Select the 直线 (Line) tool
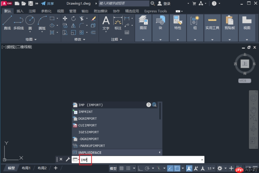The height and width of the screenshot is (173, 259). [x=7, y=23]
